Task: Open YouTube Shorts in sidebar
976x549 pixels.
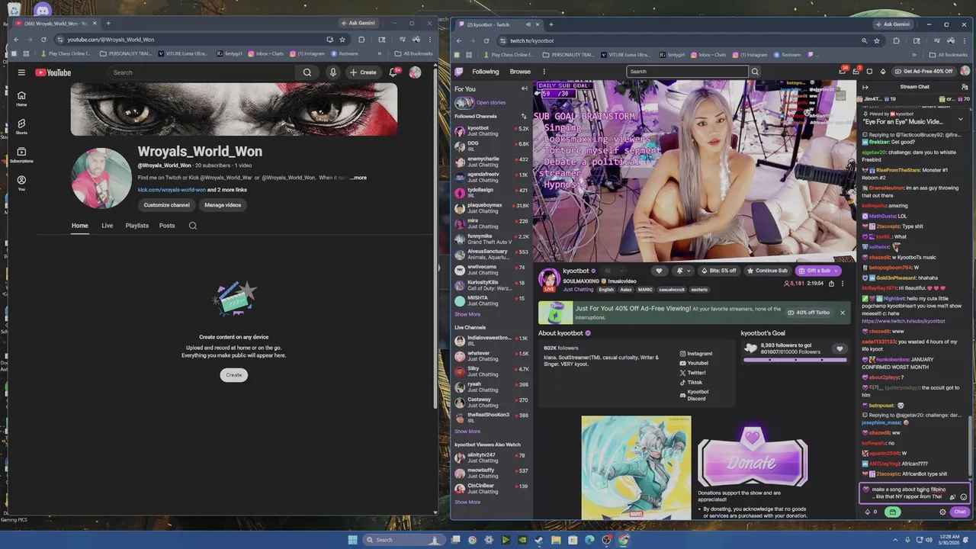Action: 21,126
